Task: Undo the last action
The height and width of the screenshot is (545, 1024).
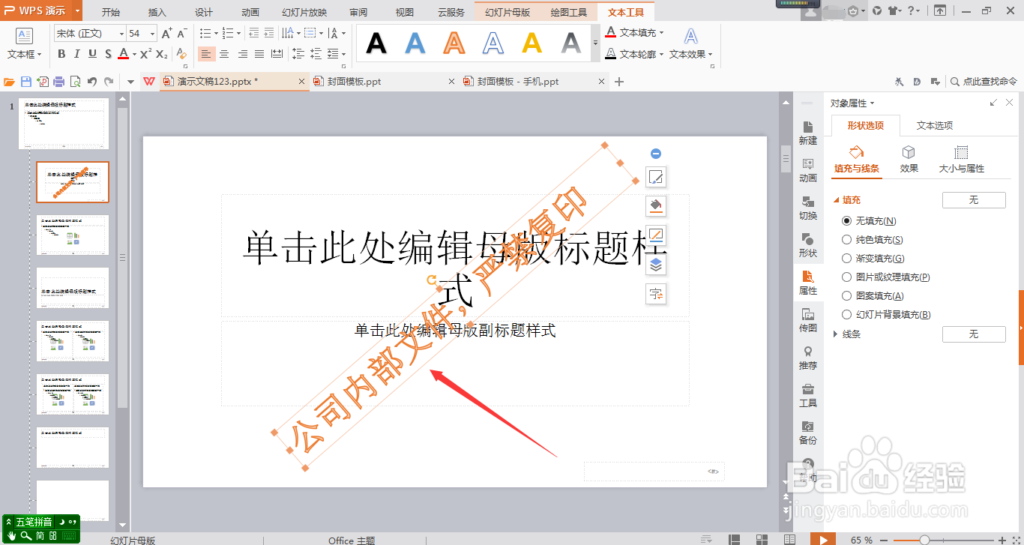Action: [92, 82]
